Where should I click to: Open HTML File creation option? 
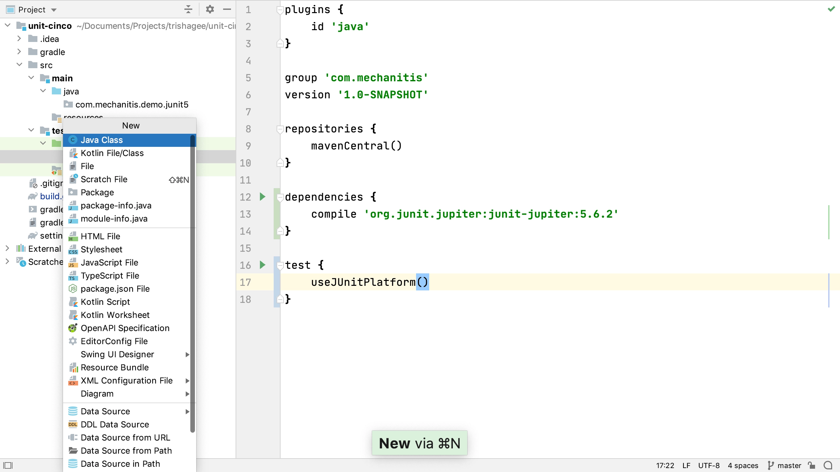pos(100,236)
